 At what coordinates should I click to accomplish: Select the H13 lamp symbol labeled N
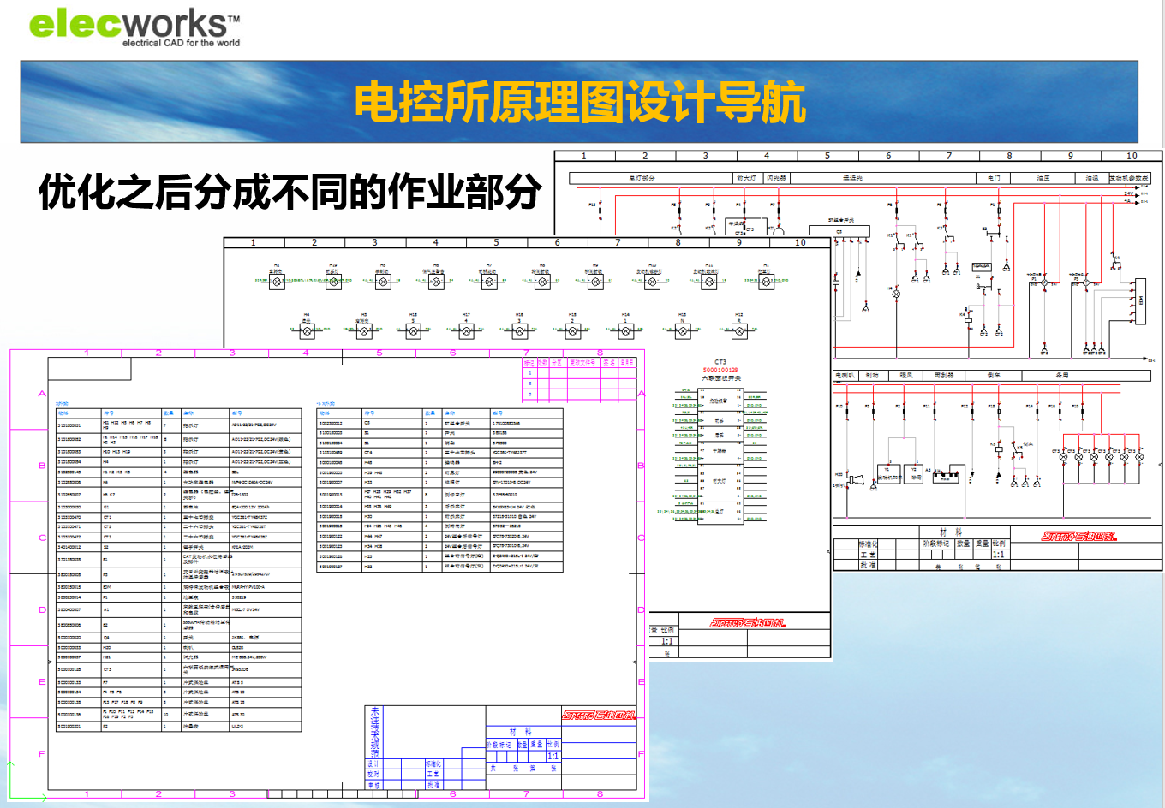[x=683, y=330]
